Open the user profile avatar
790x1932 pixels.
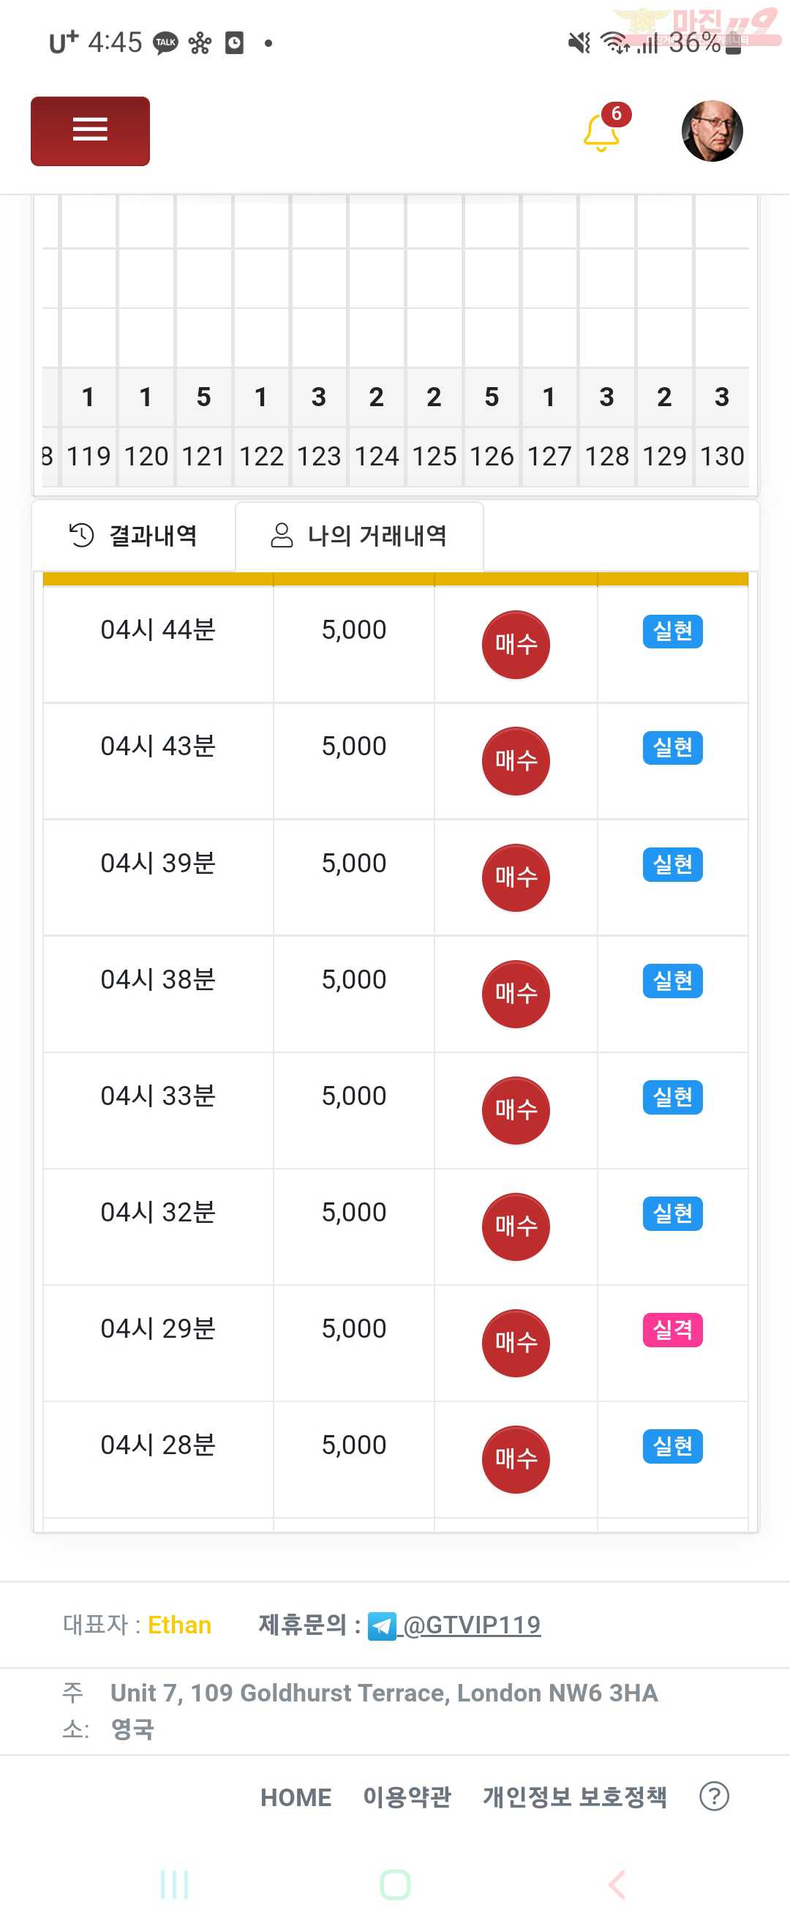pos(712,130)
